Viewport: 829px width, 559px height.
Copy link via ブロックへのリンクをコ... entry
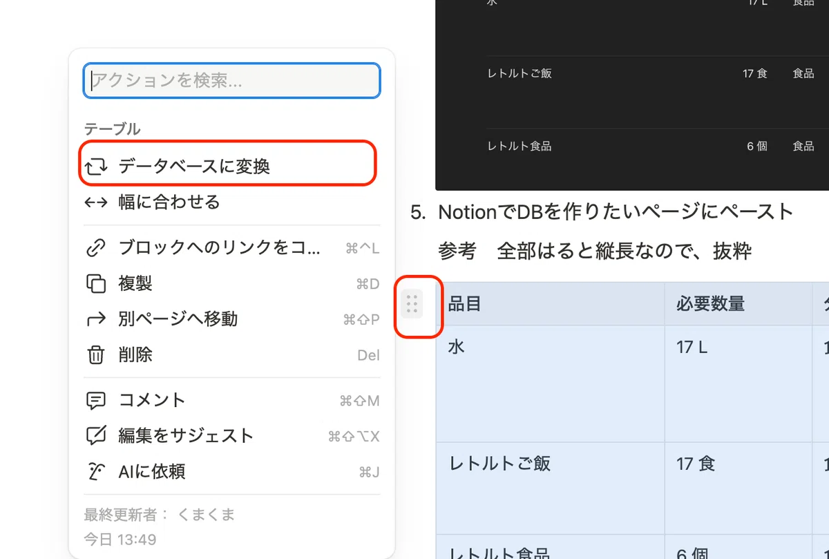pos(231,248)
